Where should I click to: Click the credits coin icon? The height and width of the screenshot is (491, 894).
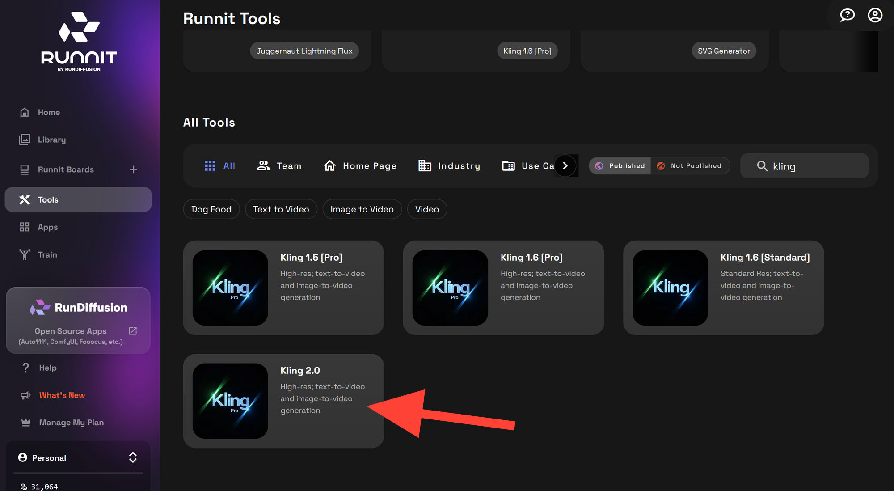[24, 487]
